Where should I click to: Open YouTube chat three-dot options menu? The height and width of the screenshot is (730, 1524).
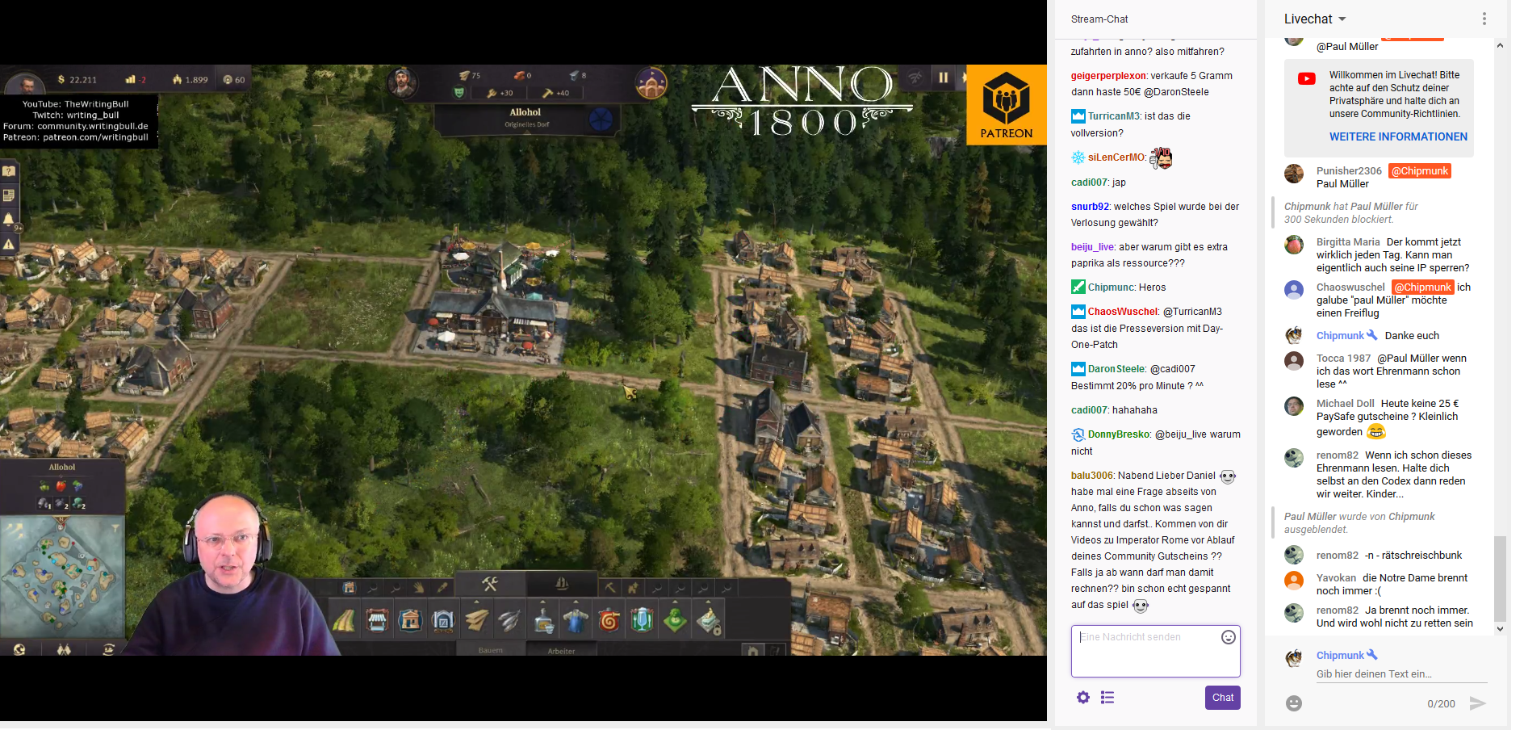[x=1484, y=19]
